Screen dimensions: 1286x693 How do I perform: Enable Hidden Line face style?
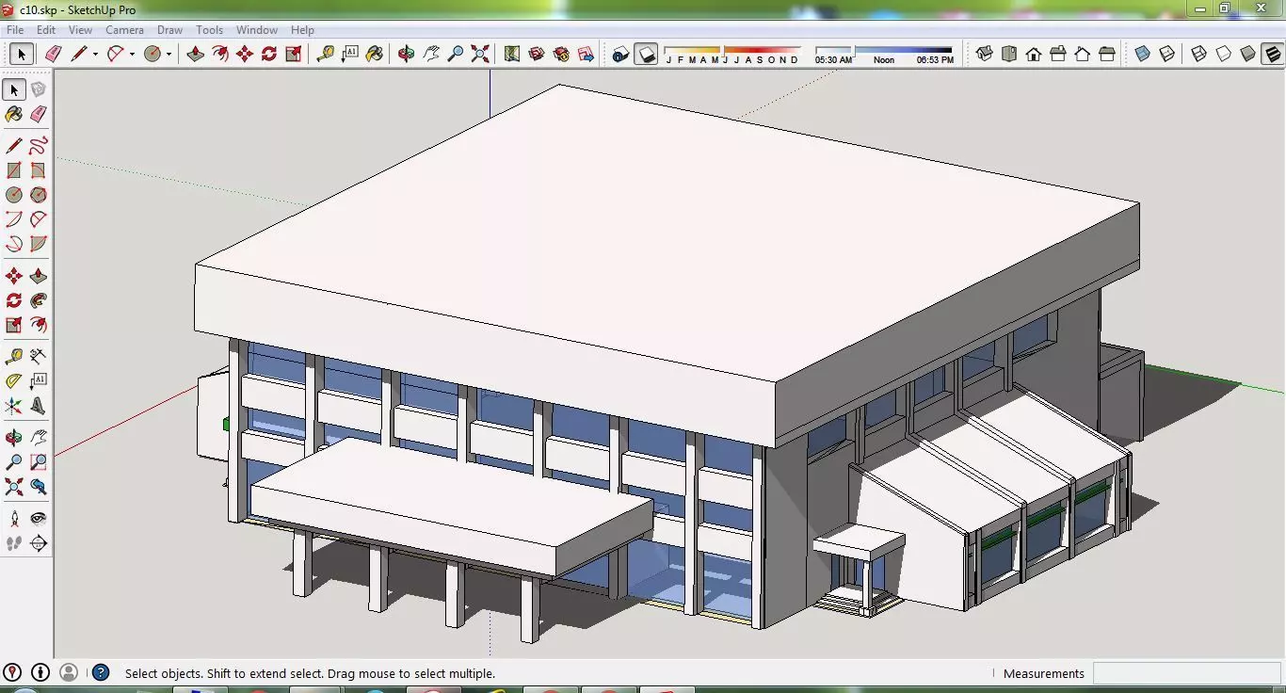tap(1224, 54)
